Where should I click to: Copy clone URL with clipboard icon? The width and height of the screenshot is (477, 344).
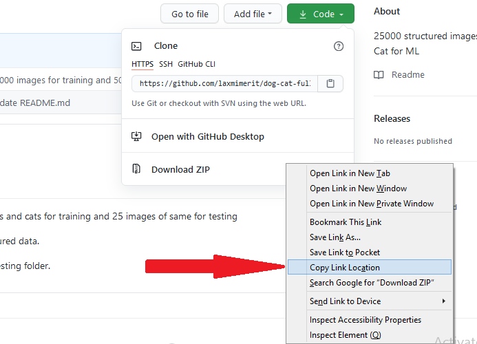[x=330, y=83]
